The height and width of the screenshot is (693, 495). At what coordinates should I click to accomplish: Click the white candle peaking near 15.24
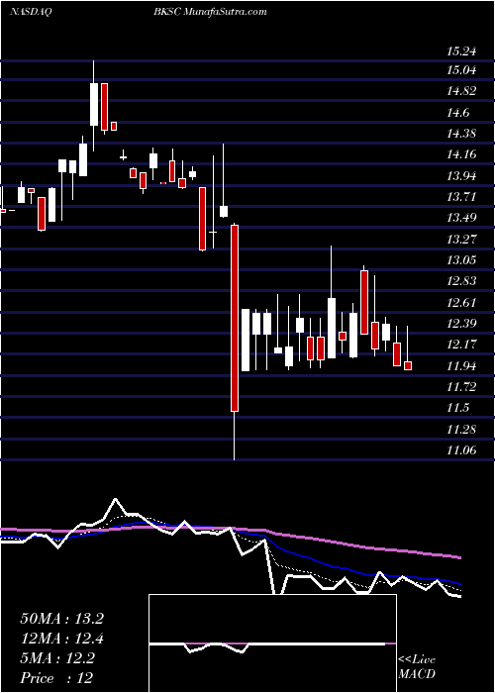click(94, 104)
